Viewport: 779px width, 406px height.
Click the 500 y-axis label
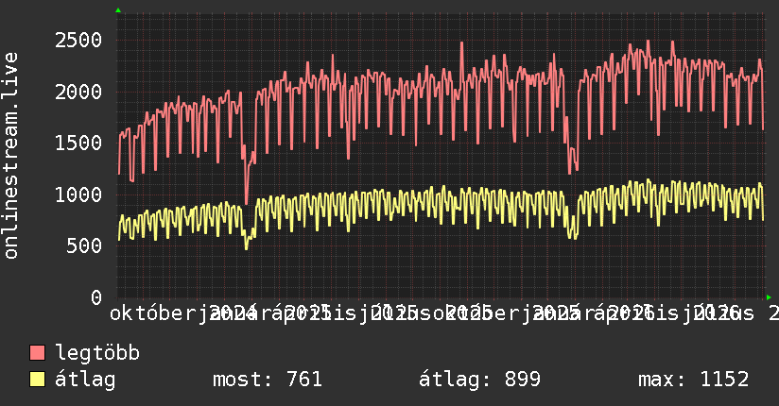coord(84,245)
